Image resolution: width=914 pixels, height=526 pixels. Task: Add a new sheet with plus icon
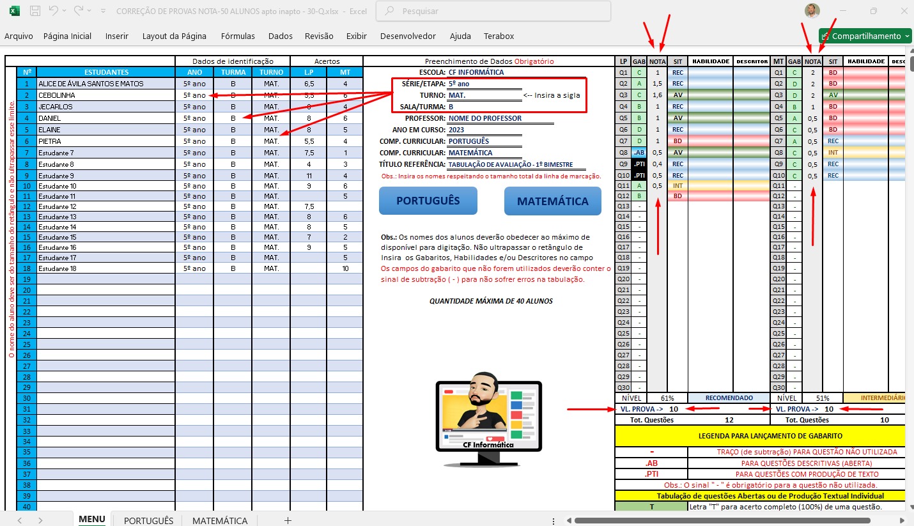288,520
